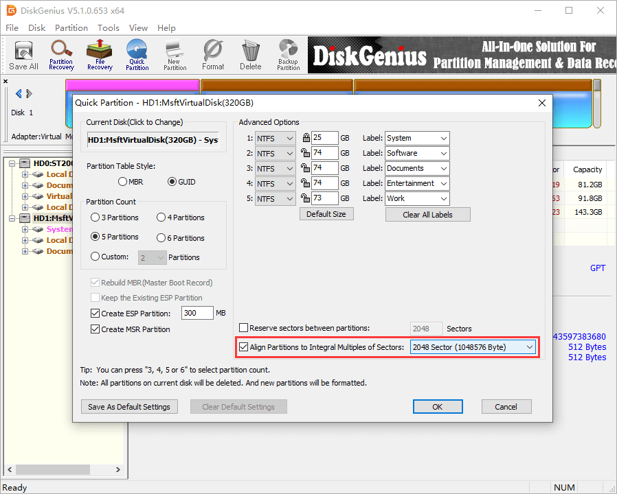Enable Reserve sectors between partitions
The height and width of the screenshot is (494, 617).
pyautogui.click(x=244, y=329)
